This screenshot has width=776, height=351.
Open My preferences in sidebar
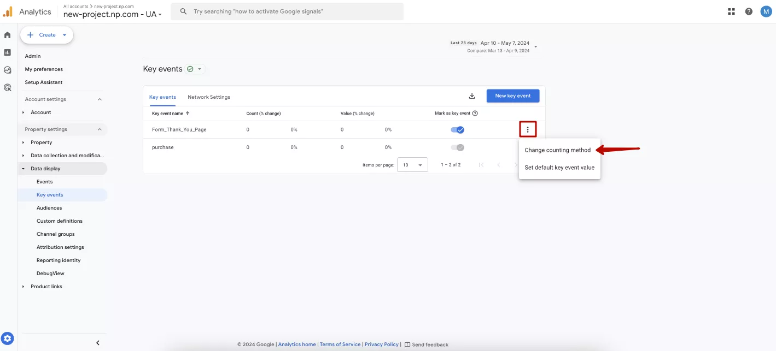pos(44,69)
